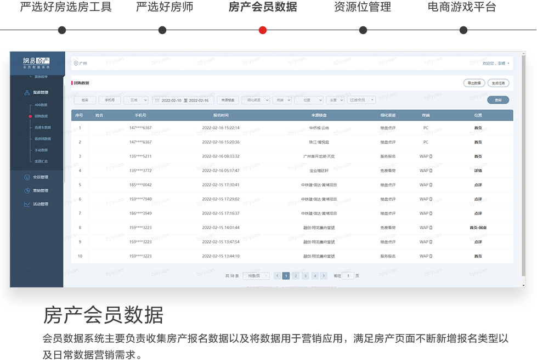Click the 查询 button
This screenshot has width=537, height=362.
(498, 100)
